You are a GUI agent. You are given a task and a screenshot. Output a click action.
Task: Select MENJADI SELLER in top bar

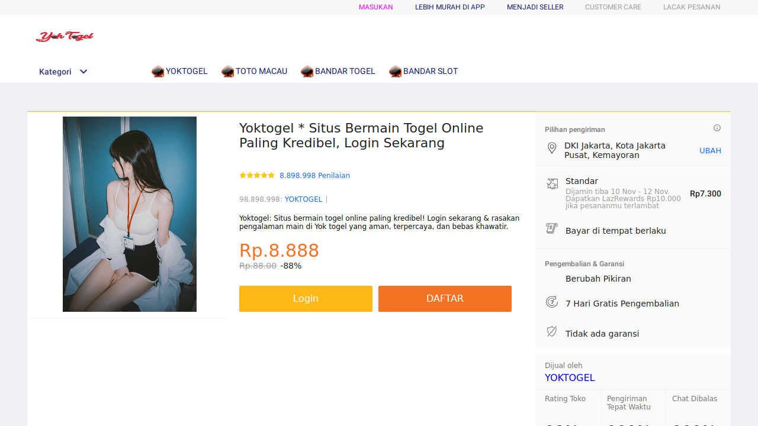(x=535, y=7)
